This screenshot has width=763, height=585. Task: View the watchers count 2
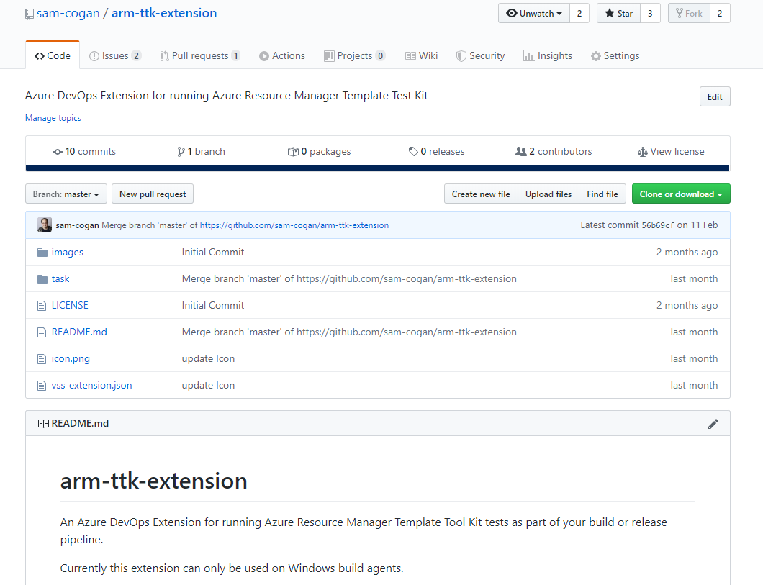[579, 14]
